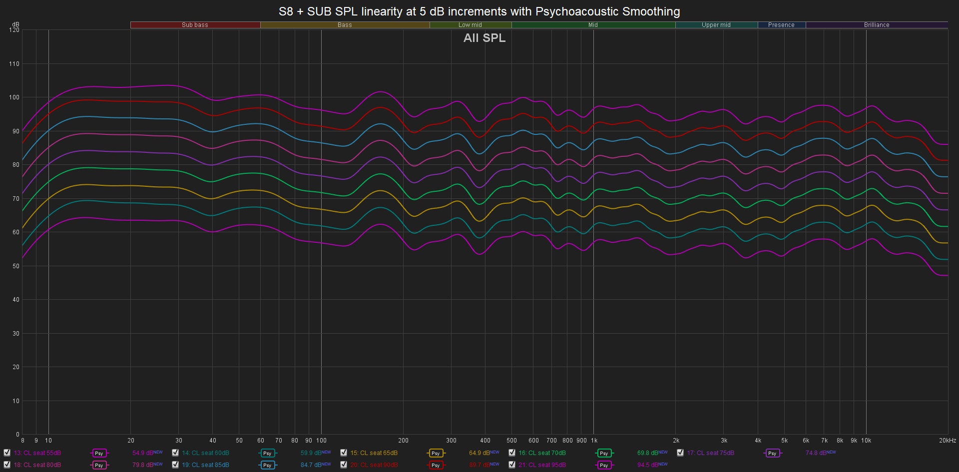Click the 'All SPL' graph heading
This screenshot has width=959, height=472.
484,38
